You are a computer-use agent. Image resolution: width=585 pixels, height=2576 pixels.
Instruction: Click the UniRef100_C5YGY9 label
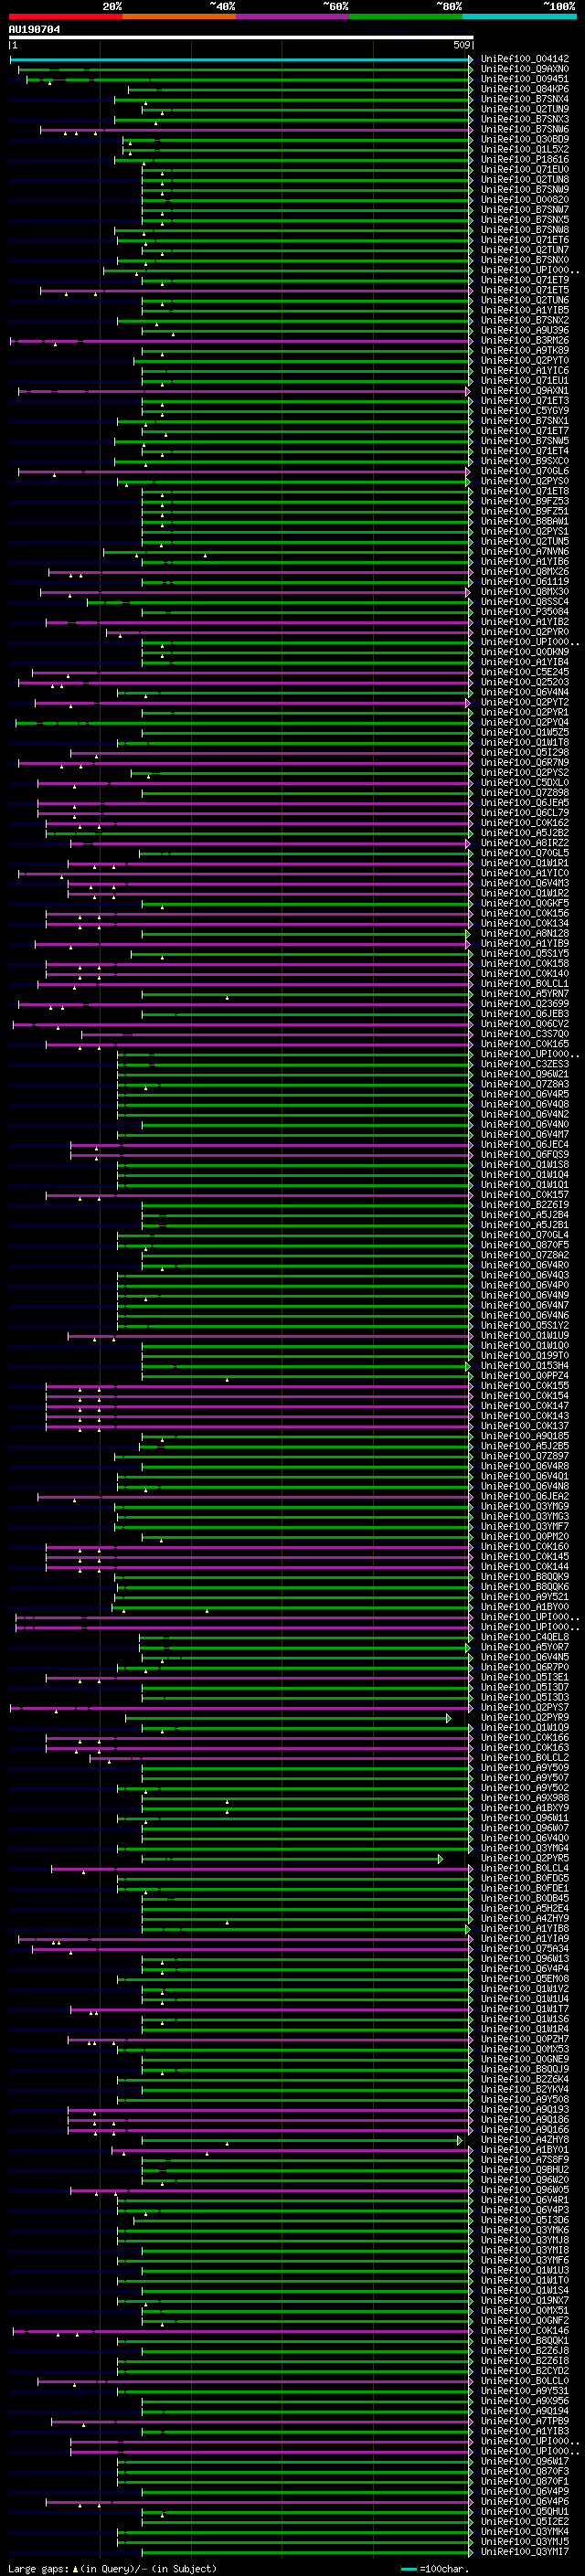[525, 410]
